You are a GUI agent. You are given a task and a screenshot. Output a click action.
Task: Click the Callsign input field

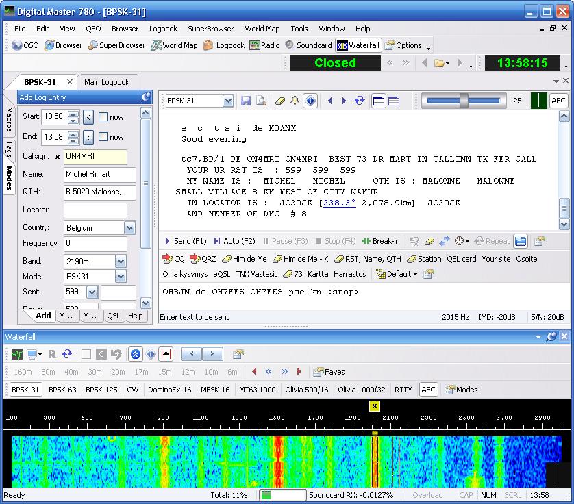95,156
